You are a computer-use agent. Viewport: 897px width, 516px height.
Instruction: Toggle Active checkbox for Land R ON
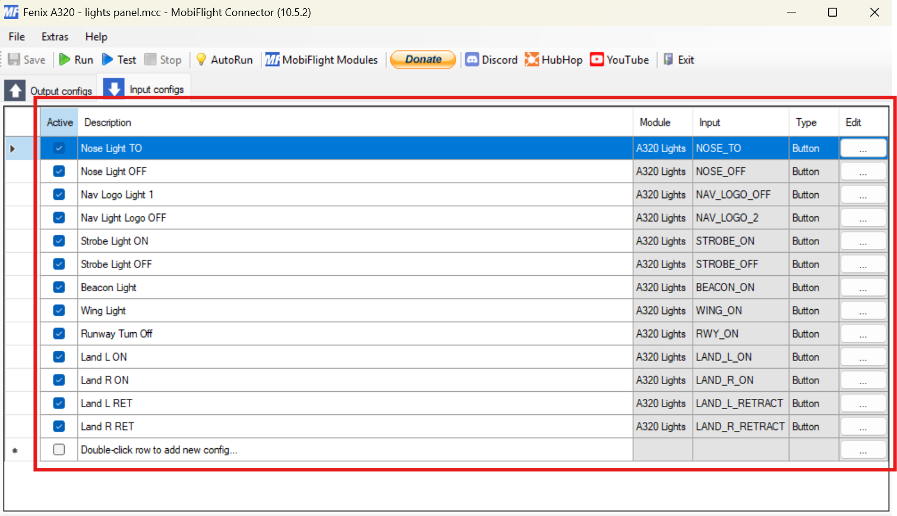(x=59, y=380)
